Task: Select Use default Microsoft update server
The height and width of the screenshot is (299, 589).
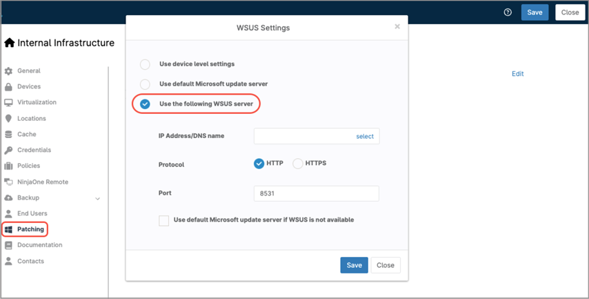Action: tap(145, 84)
